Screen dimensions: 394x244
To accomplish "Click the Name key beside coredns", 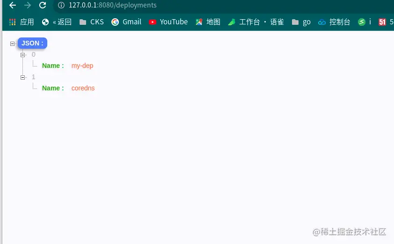I will [x=53, y=88].
